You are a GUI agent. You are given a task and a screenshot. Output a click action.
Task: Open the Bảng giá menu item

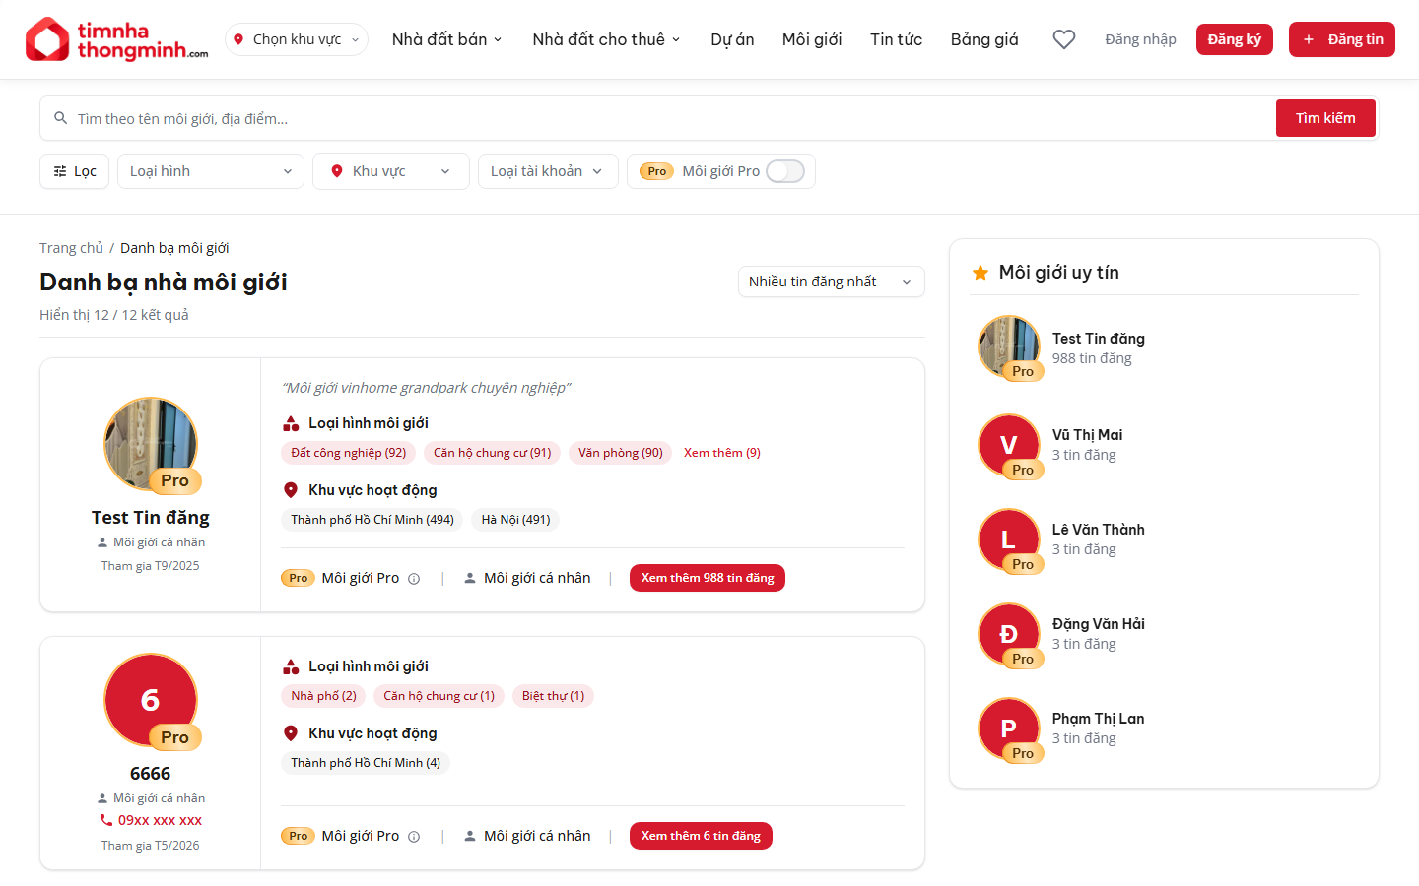(984, 39)
